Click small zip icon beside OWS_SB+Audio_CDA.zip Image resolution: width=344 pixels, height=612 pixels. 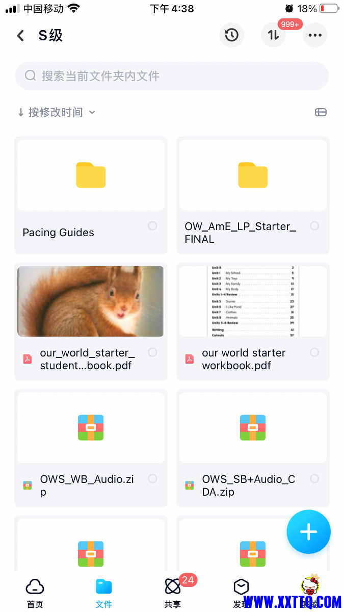click(190, 486)
